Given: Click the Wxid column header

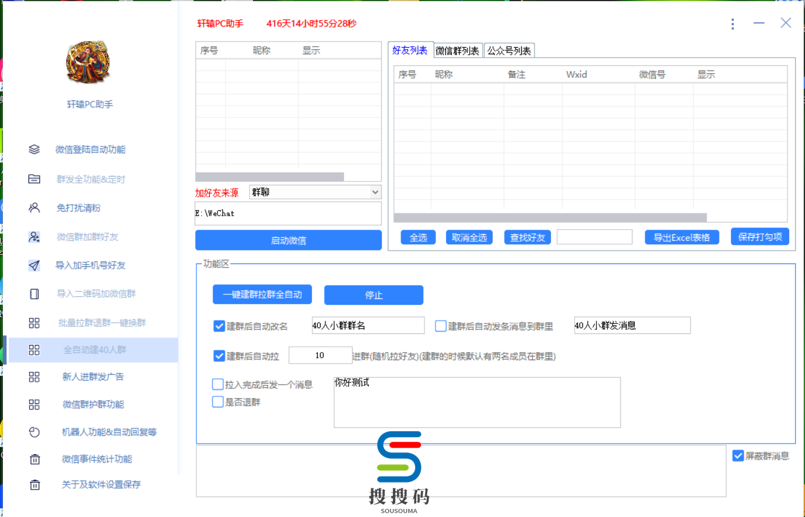Looking at the screenshot, I should (576, 75).
